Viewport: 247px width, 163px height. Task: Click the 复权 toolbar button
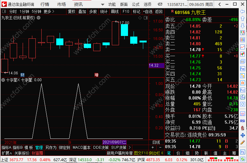[72, 11]
